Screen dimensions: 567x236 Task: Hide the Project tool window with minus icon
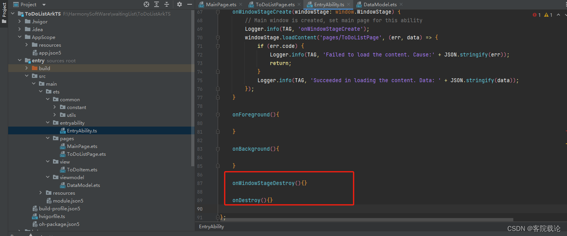click(190, 4)
